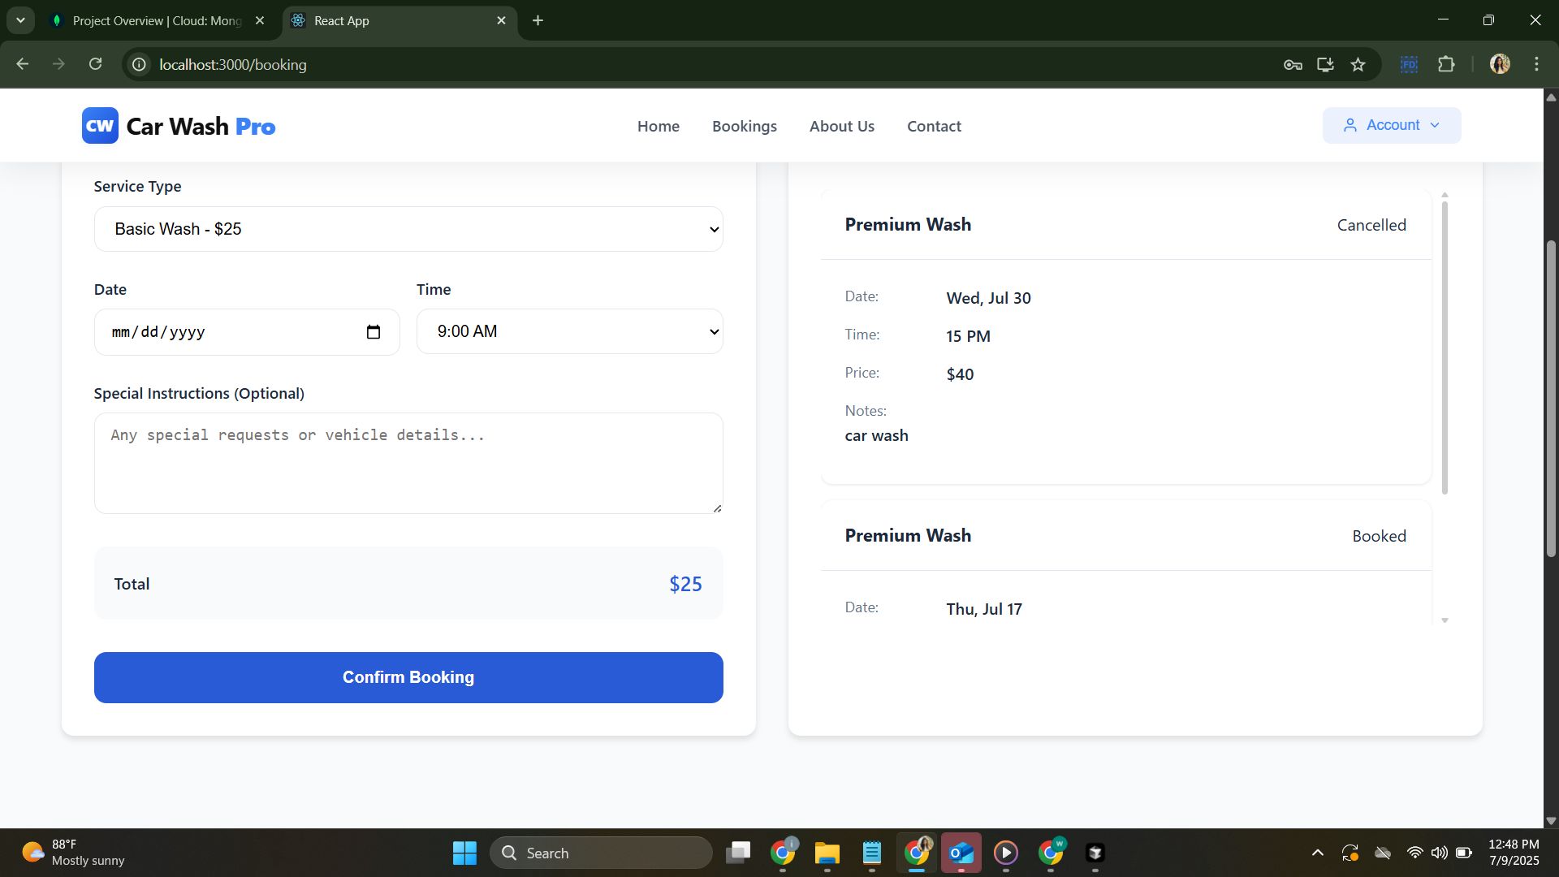Click the CW logo icon
Screen dimensions: 1559x877
[x=100, y=126]
